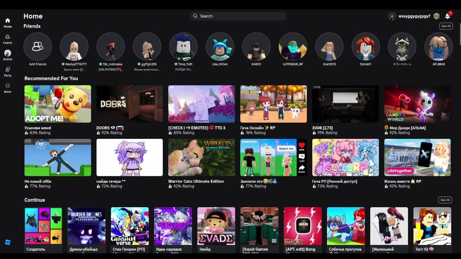The image size is (461, 259).
Task: Open the More sidebar menu
Action: (x=8, y=86)
